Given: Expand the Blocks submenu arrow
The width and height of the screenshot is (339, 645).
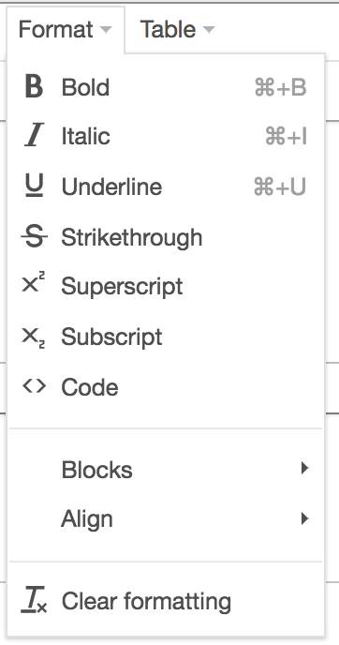Looking at the screenshot, I should [x=304, y=468].
